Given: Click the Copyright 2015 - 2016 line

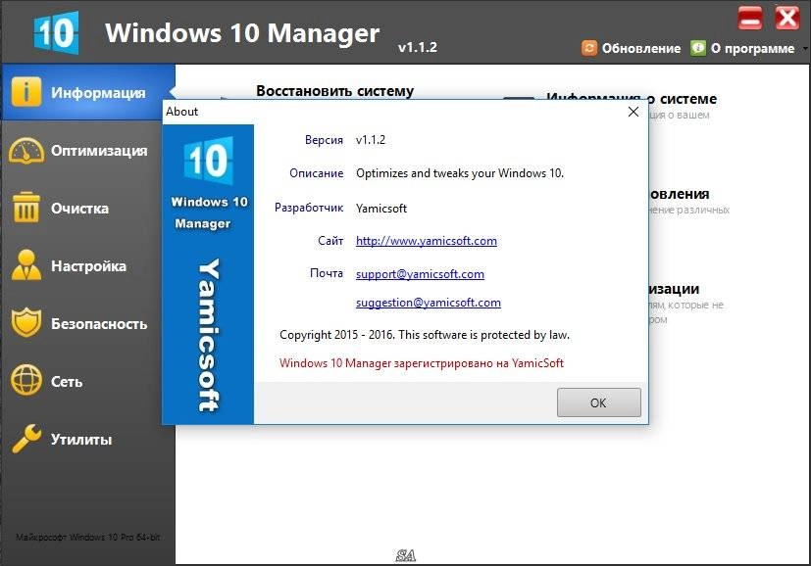Looking at the screenshot, I should coord(425,335).
